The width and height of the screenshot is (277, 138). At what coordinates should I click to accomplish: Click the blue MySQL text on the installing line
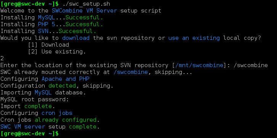tap(46, 17)
